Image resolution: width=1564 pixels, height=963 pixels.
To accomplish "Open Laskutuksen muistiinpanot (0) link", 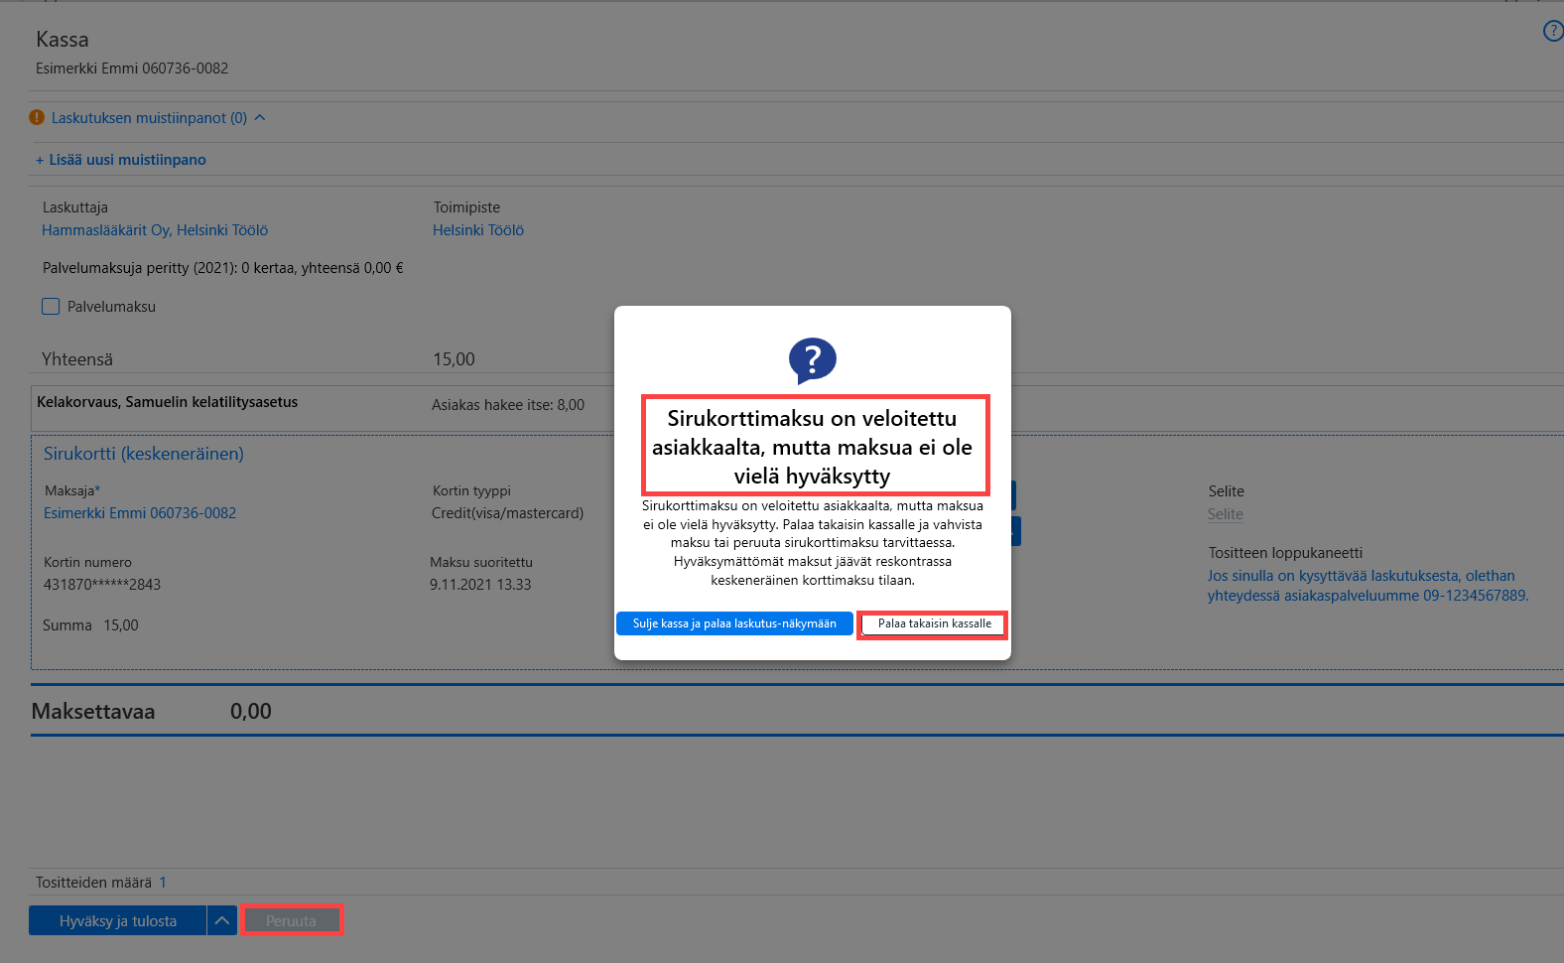I will click(149, 118).
